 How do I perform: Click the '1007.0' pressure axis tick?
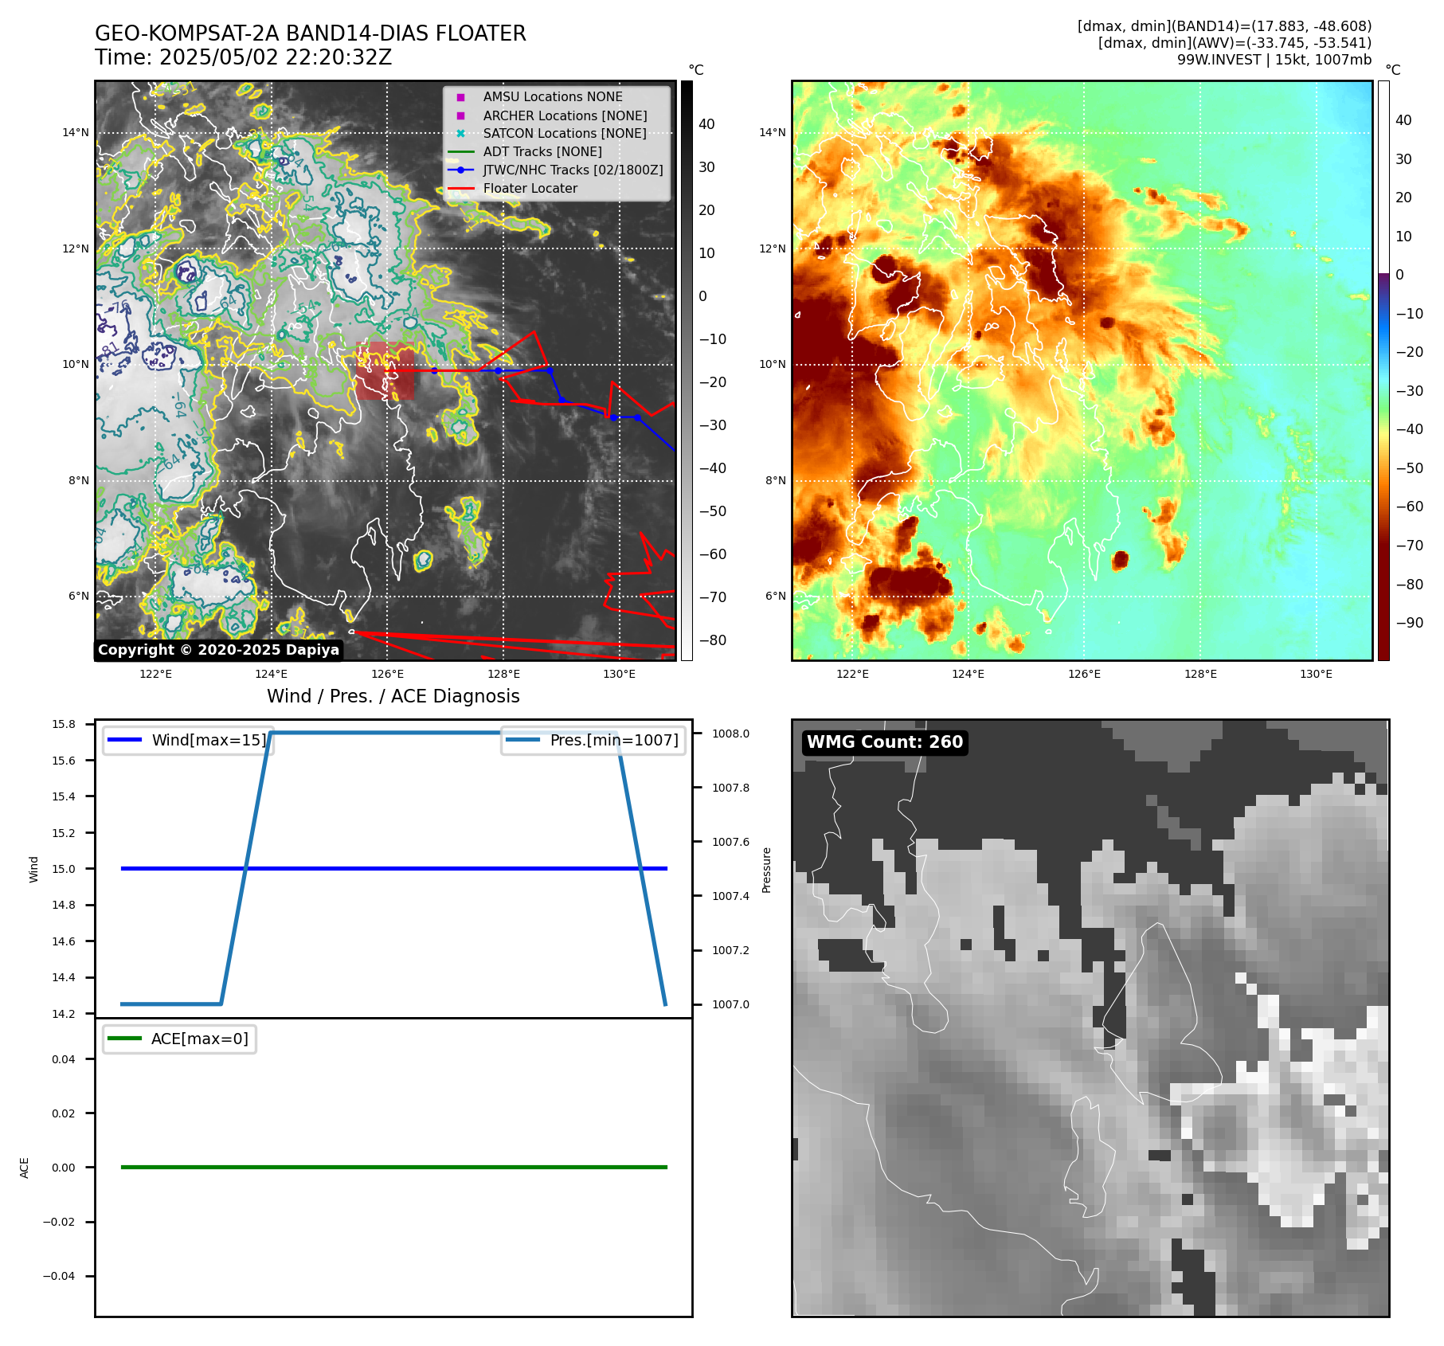tap(730, 1004)
